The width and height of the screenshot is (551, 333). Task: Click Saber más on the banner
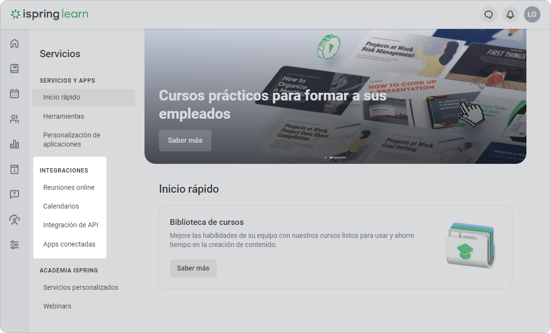[x=185, y=141]
